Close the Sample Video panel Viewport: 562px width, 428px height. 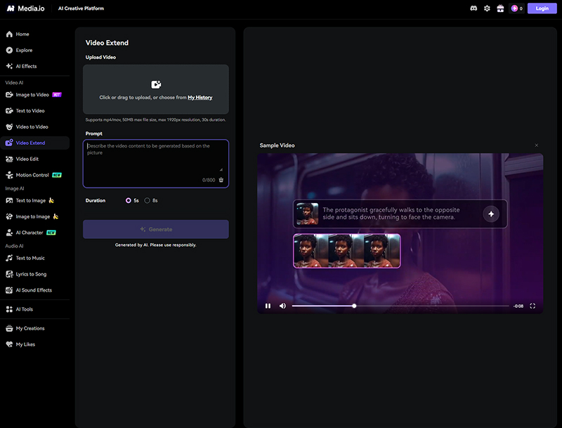click(537, 145)
